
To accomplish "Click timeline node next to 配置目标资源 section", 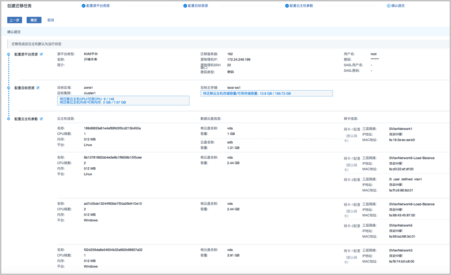I will pyautogui.click(x=8, y=88).
